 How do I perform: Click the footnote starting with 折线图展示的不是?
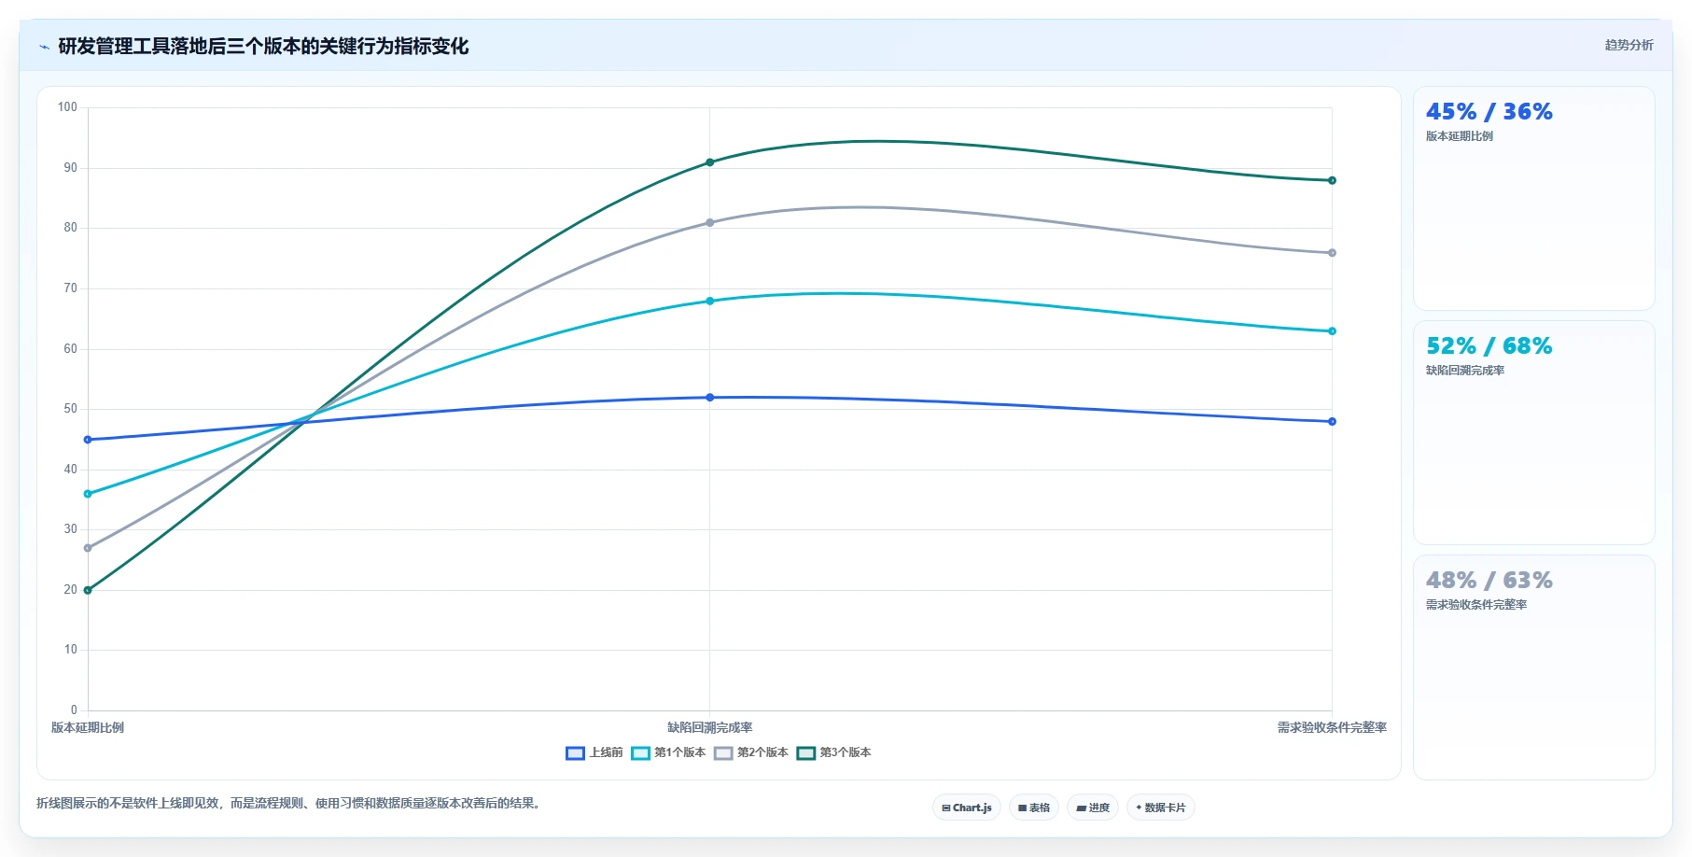pos(290,803)
